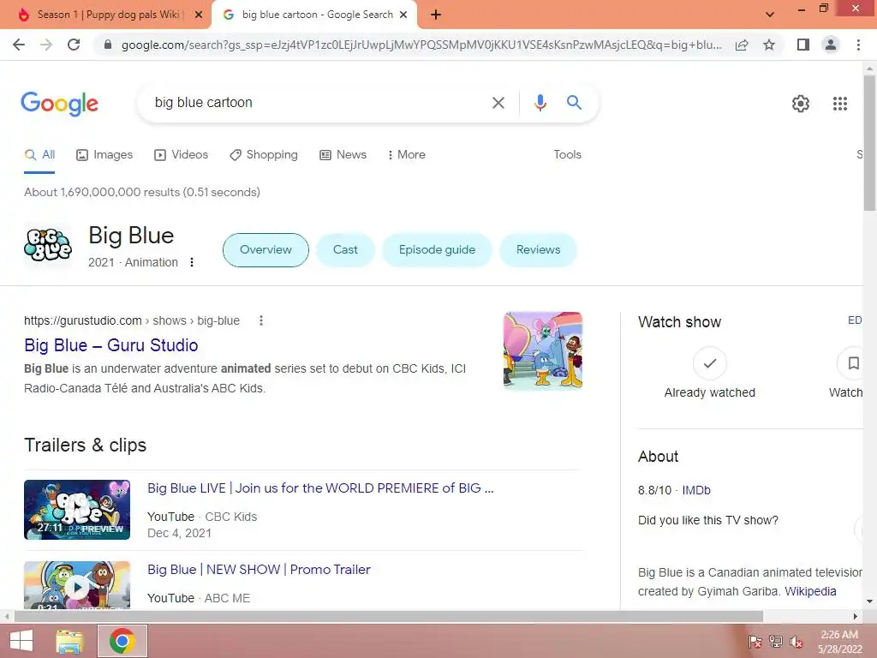Open the Wikipedia link
877x658 pixels.
[810, 591]
